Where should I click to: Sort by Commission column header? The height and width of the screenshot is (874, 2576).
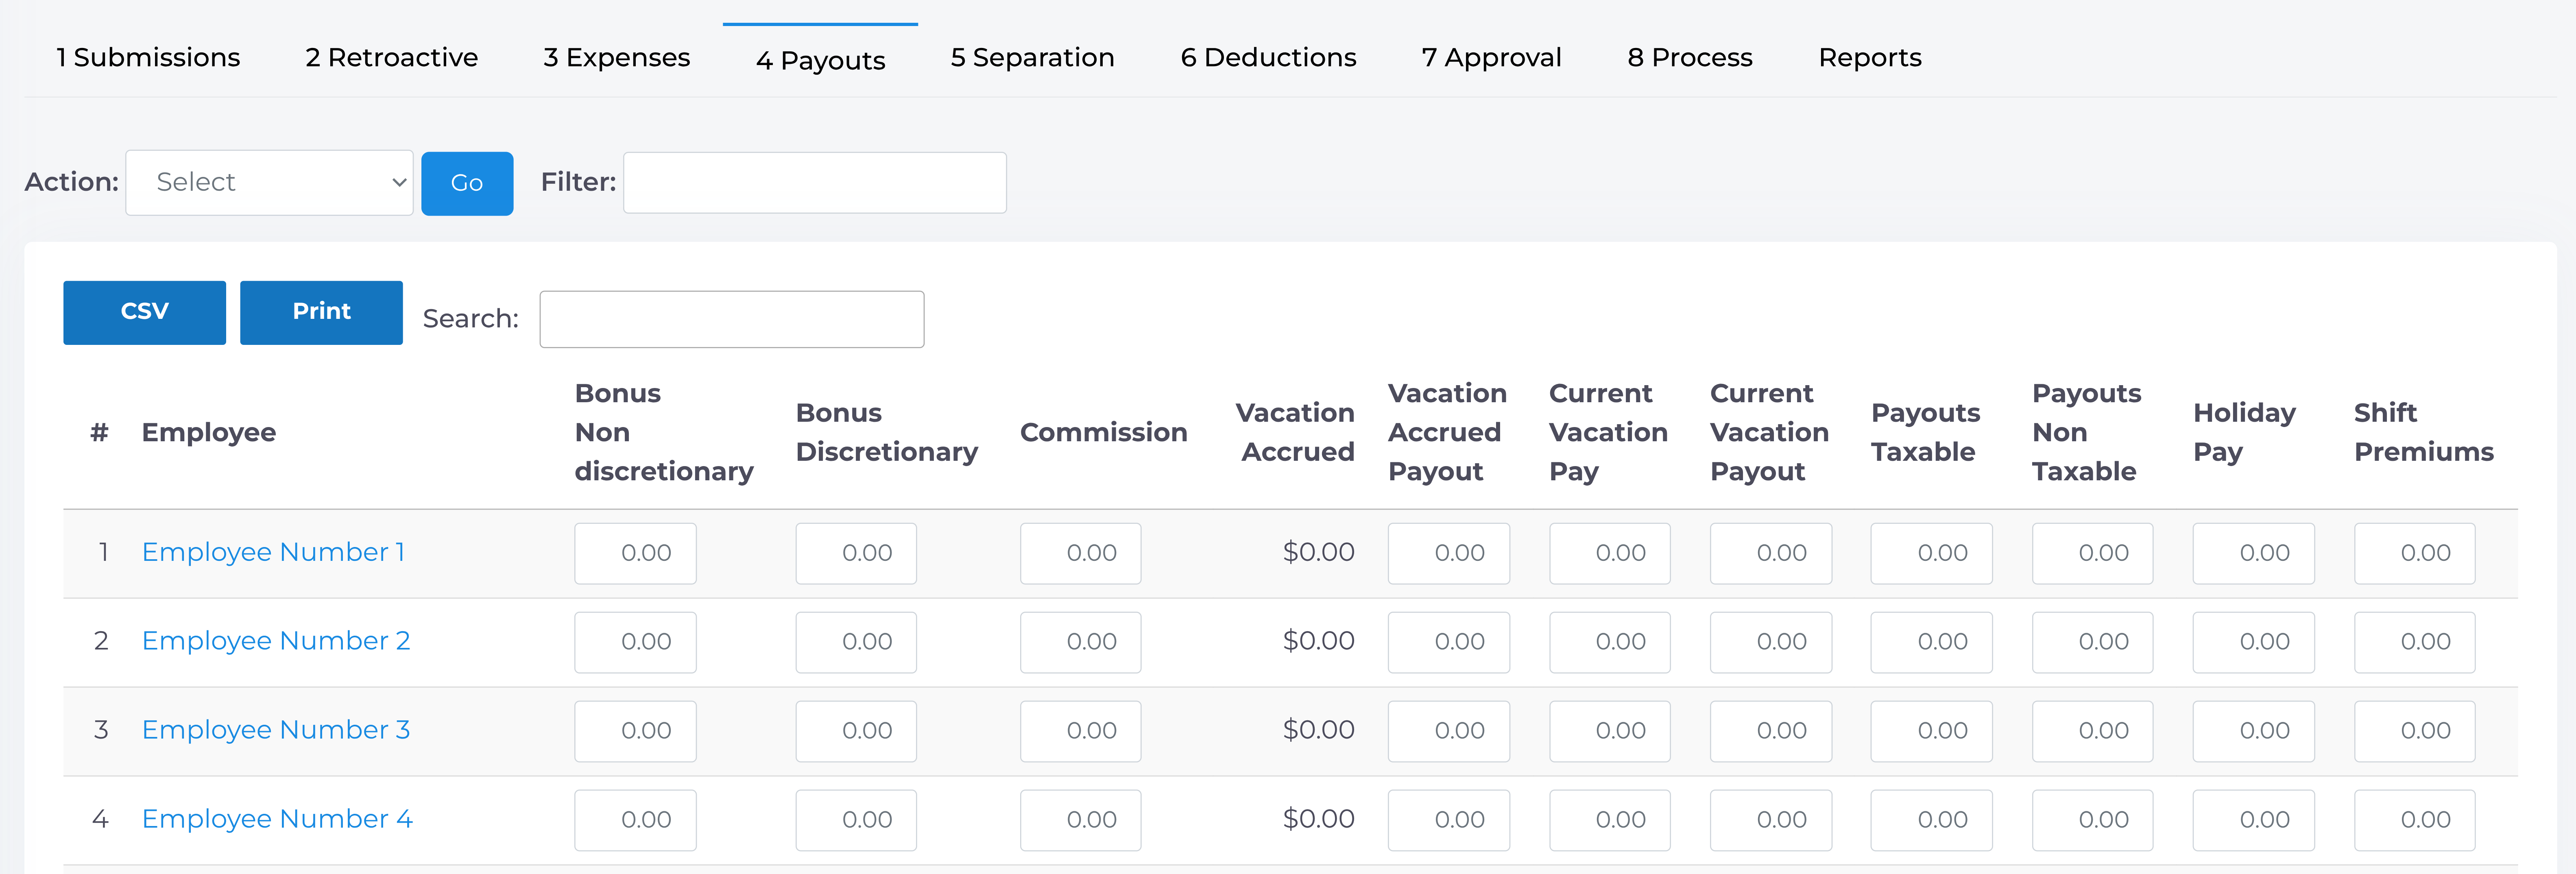(1103, 432)
